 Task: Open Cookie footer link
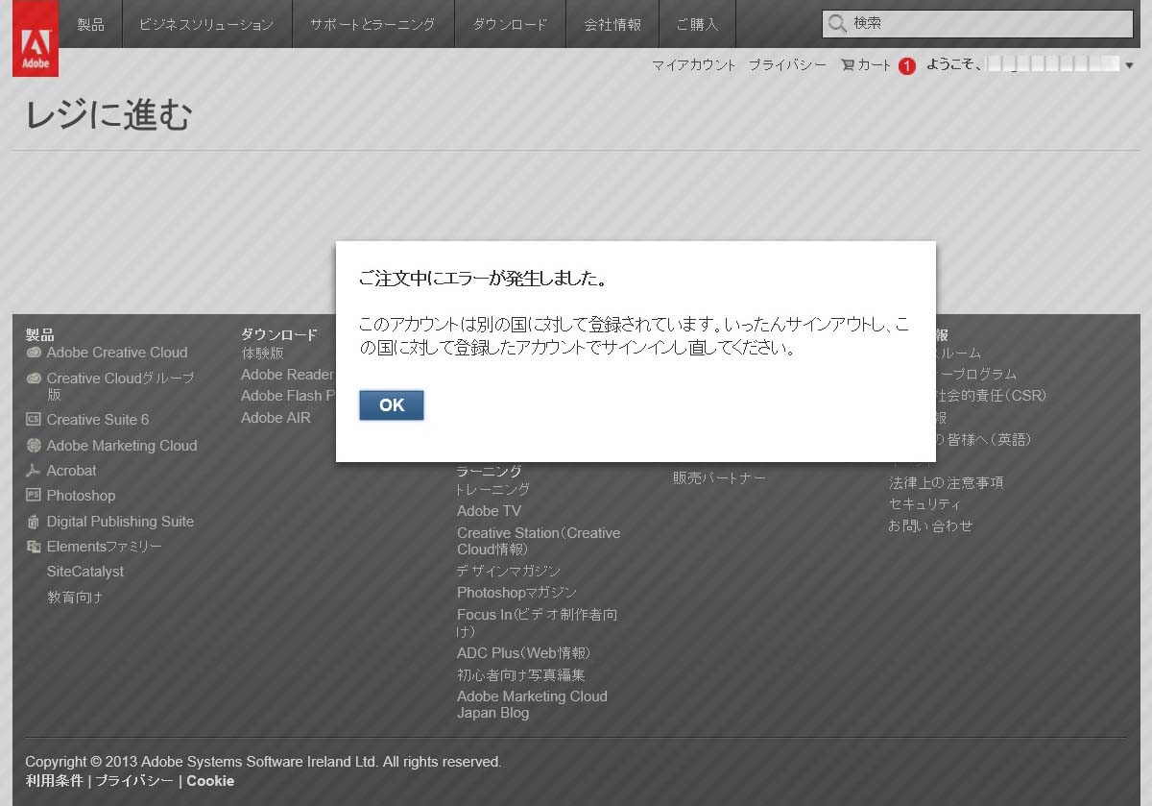pyautogui.click(x=210, y=781)
